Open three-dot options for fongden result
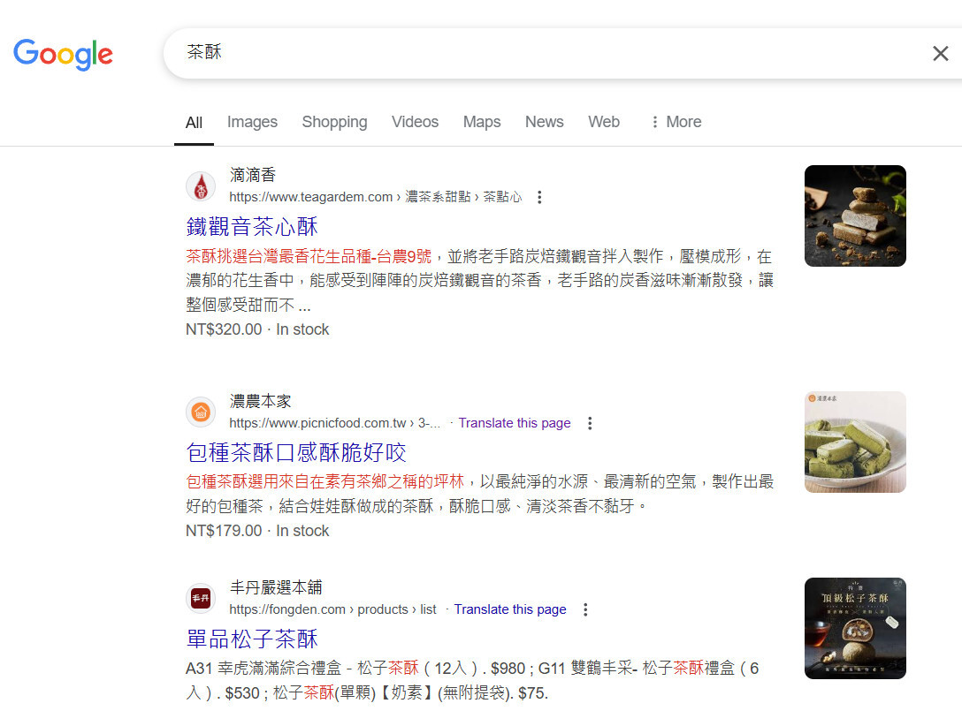The height and width of the screenshot is (726, 962). (x=585, y=609)
